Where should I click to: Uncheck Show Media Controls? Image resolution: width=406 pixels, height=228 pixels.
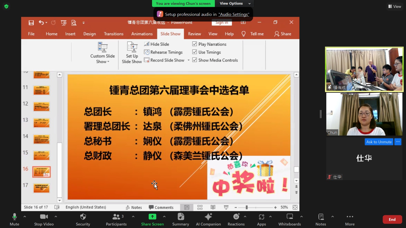[x=194, y=60]
